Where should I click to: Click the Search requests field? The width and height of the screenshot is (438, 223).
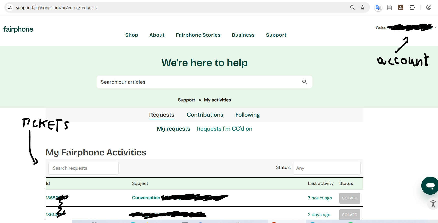(83, 168)
